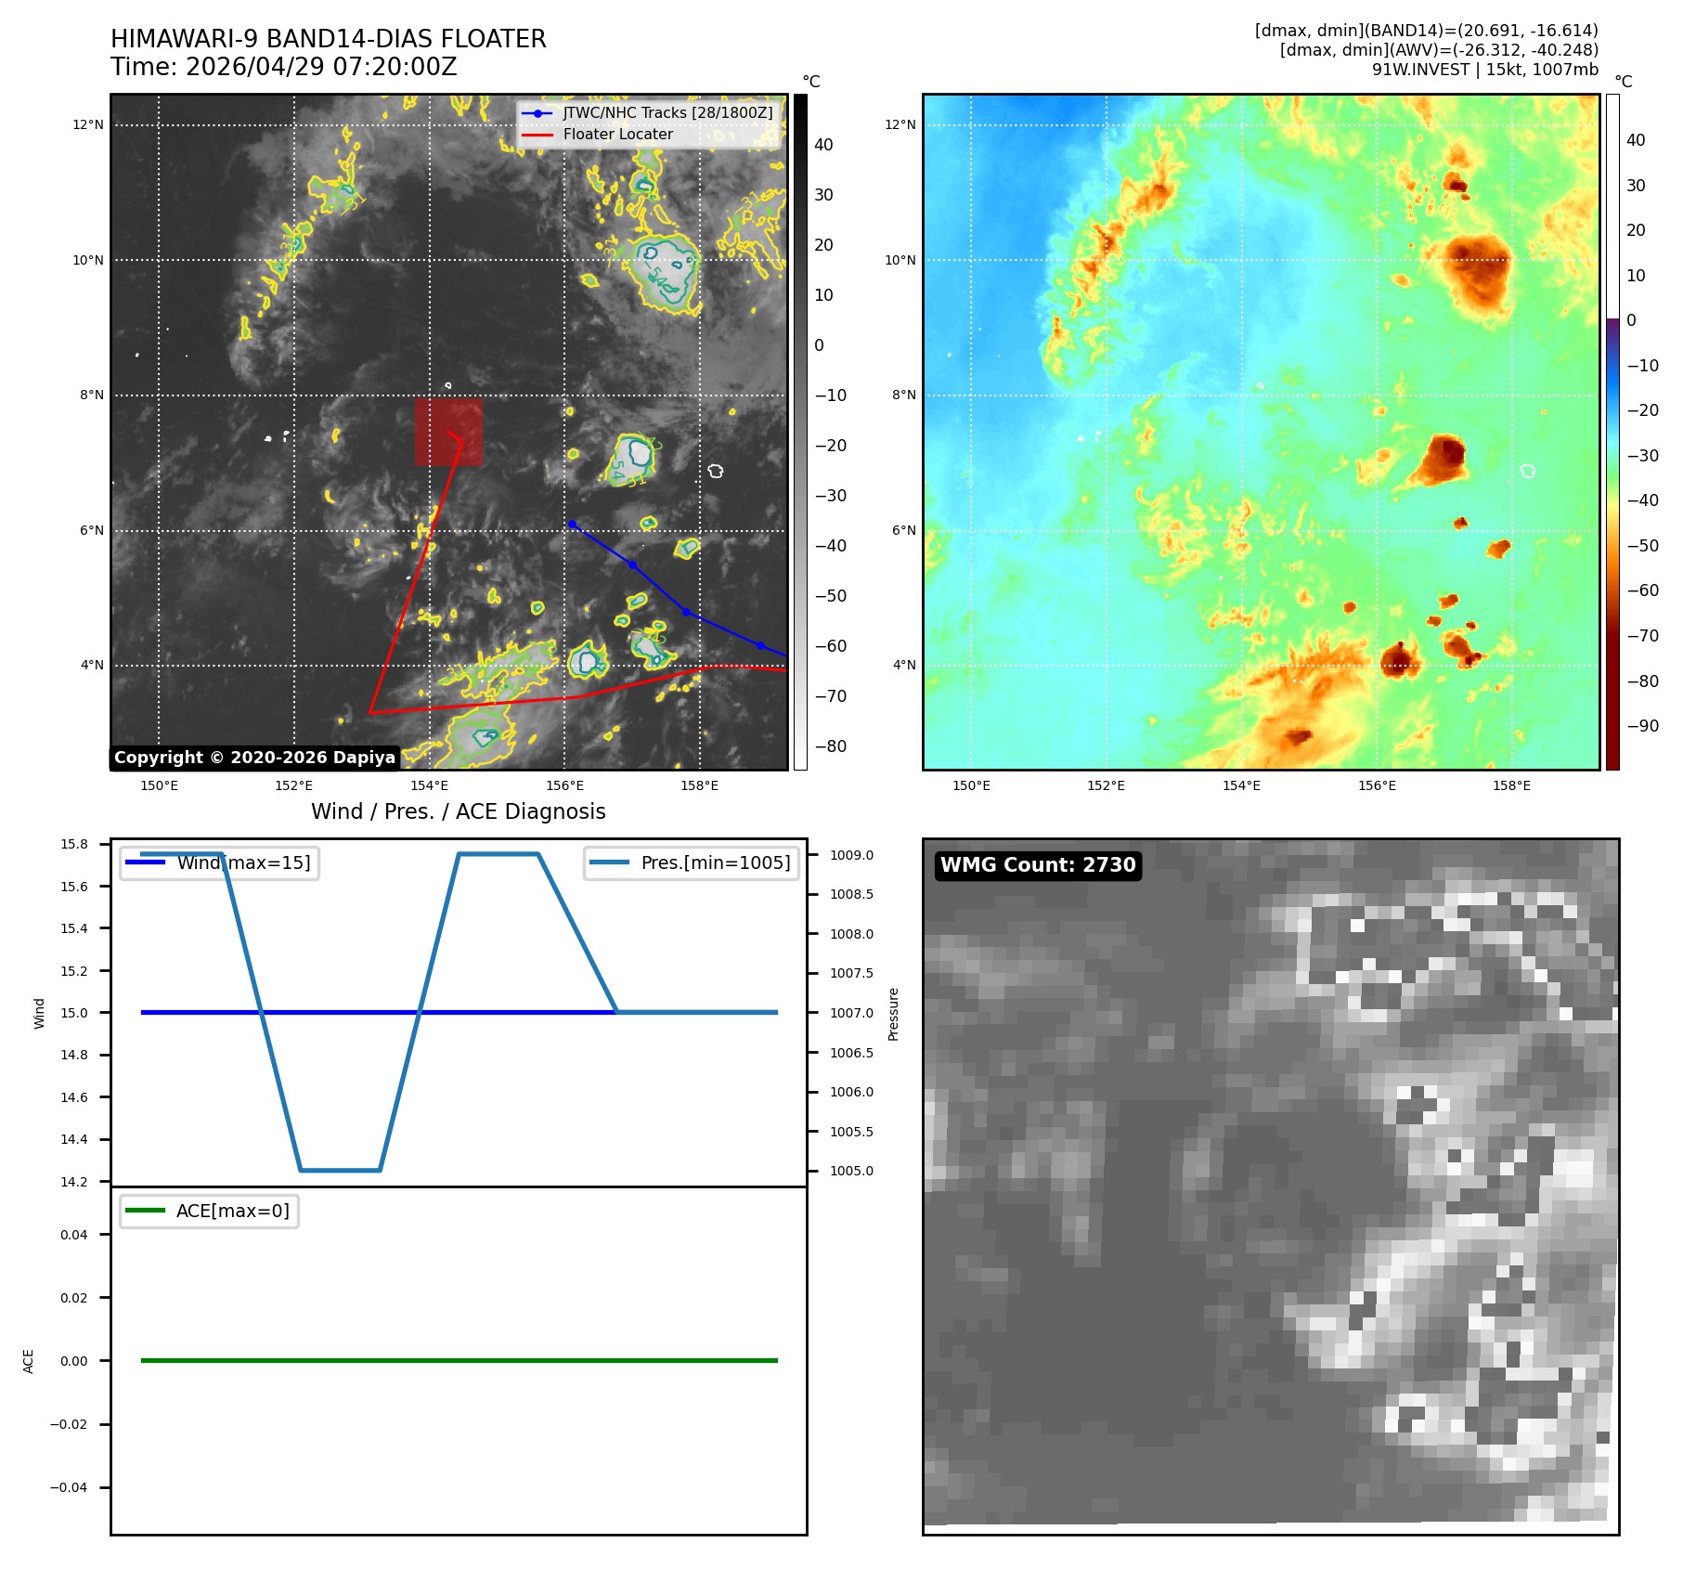Click the grayscale colorbar beside BAND14 image
Image resolution: width=1683 pixels, height=1569 pixels.
click(x=800, y=432)
